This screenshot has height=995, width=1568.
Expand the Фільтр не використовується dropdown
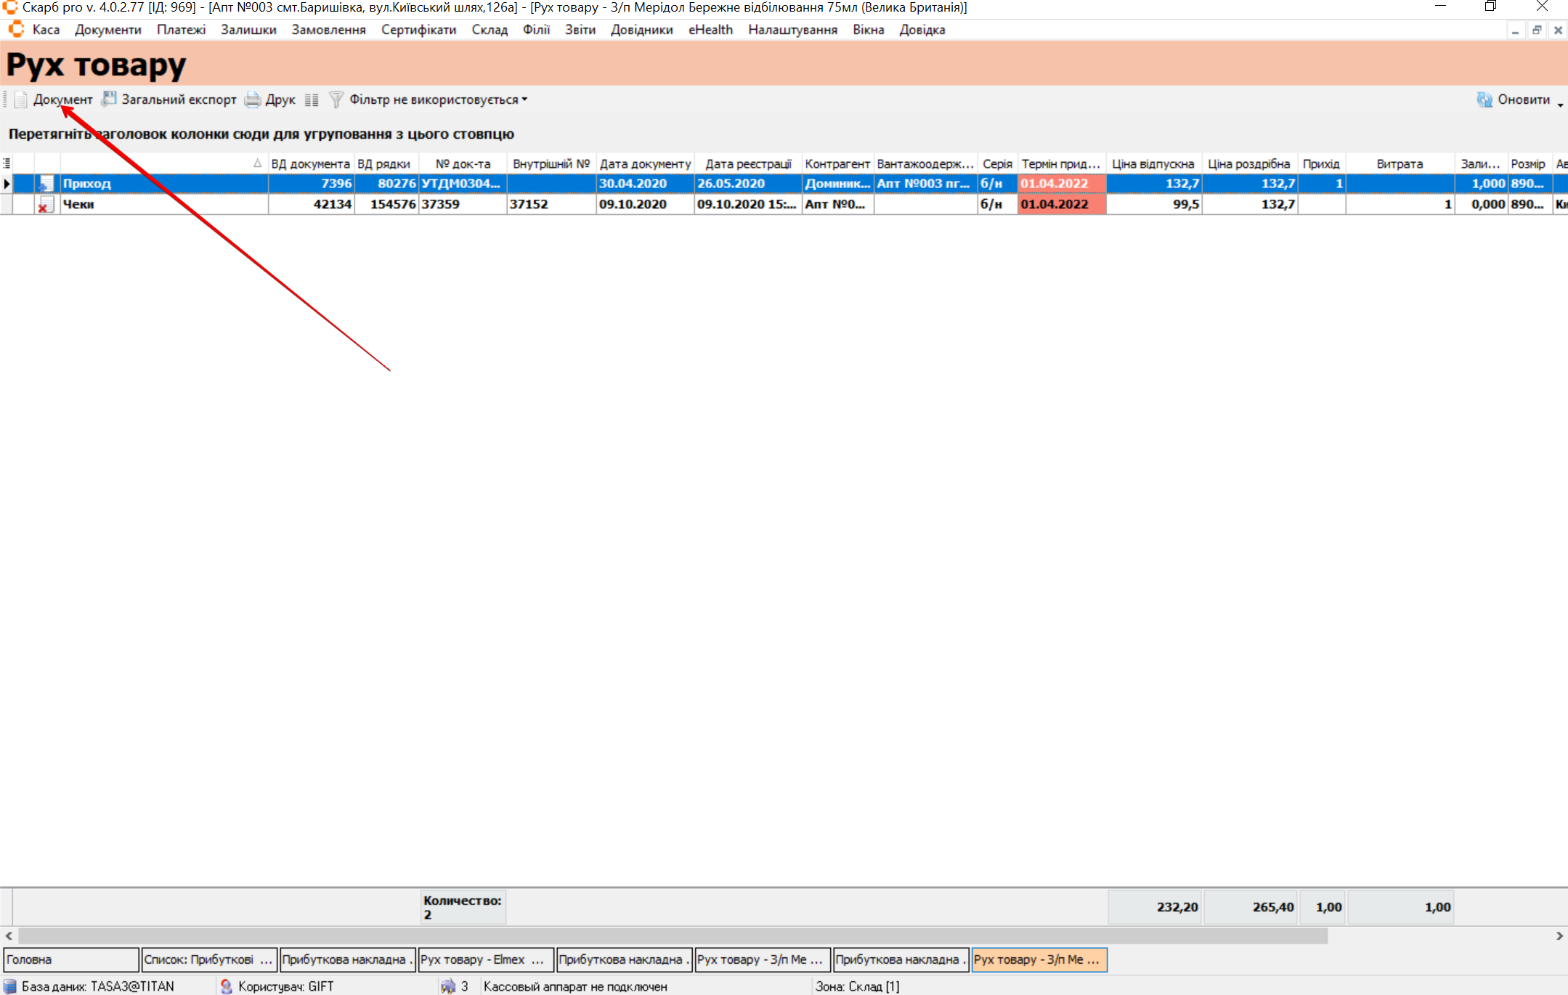coord(524,99)
